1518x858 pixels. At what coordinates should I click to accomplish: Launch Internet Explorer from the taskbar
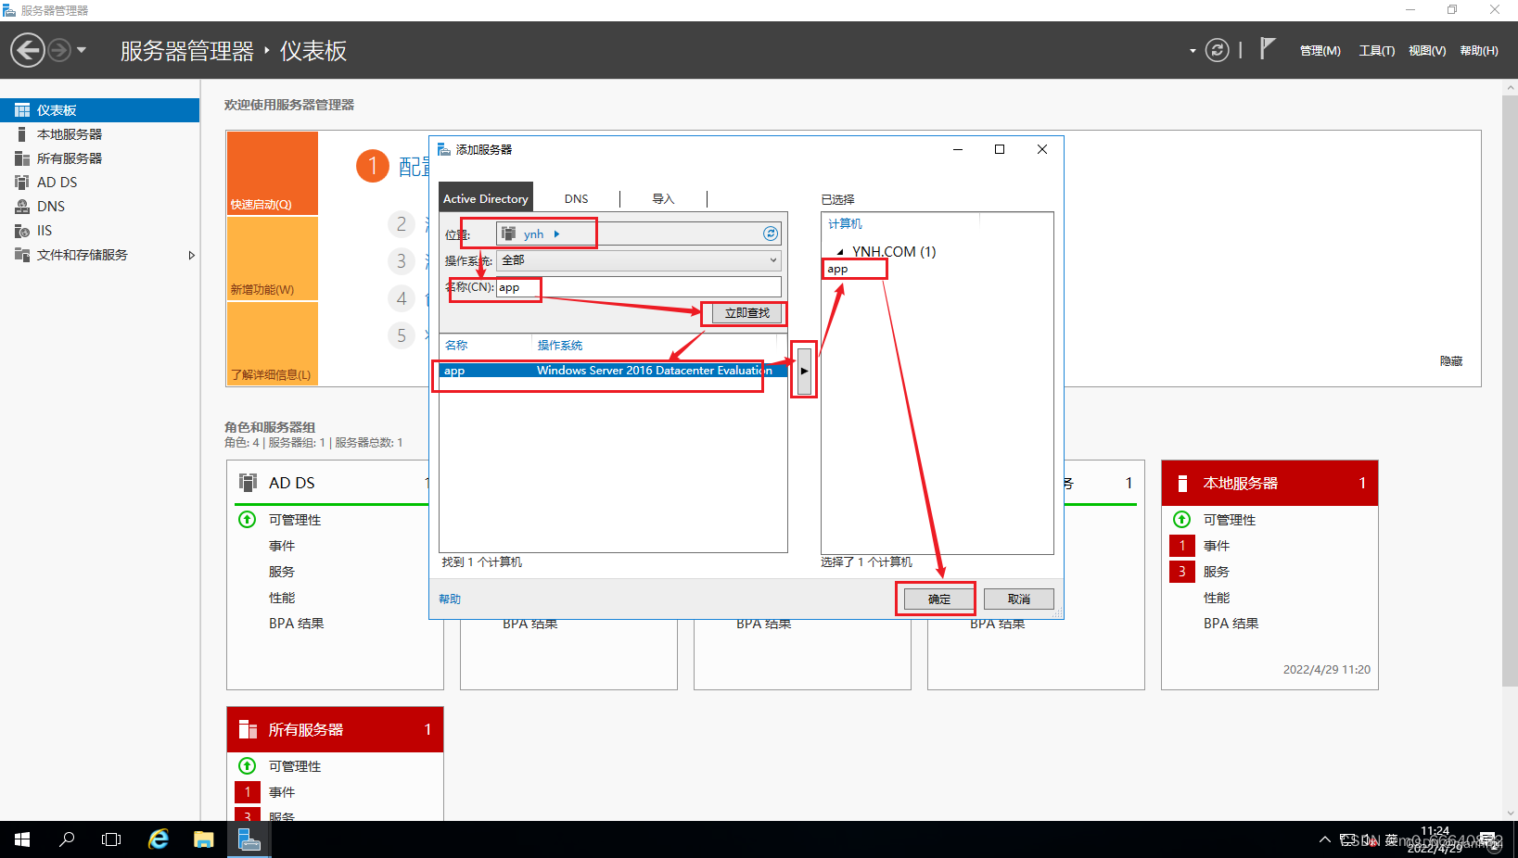[x=159, y=839]
